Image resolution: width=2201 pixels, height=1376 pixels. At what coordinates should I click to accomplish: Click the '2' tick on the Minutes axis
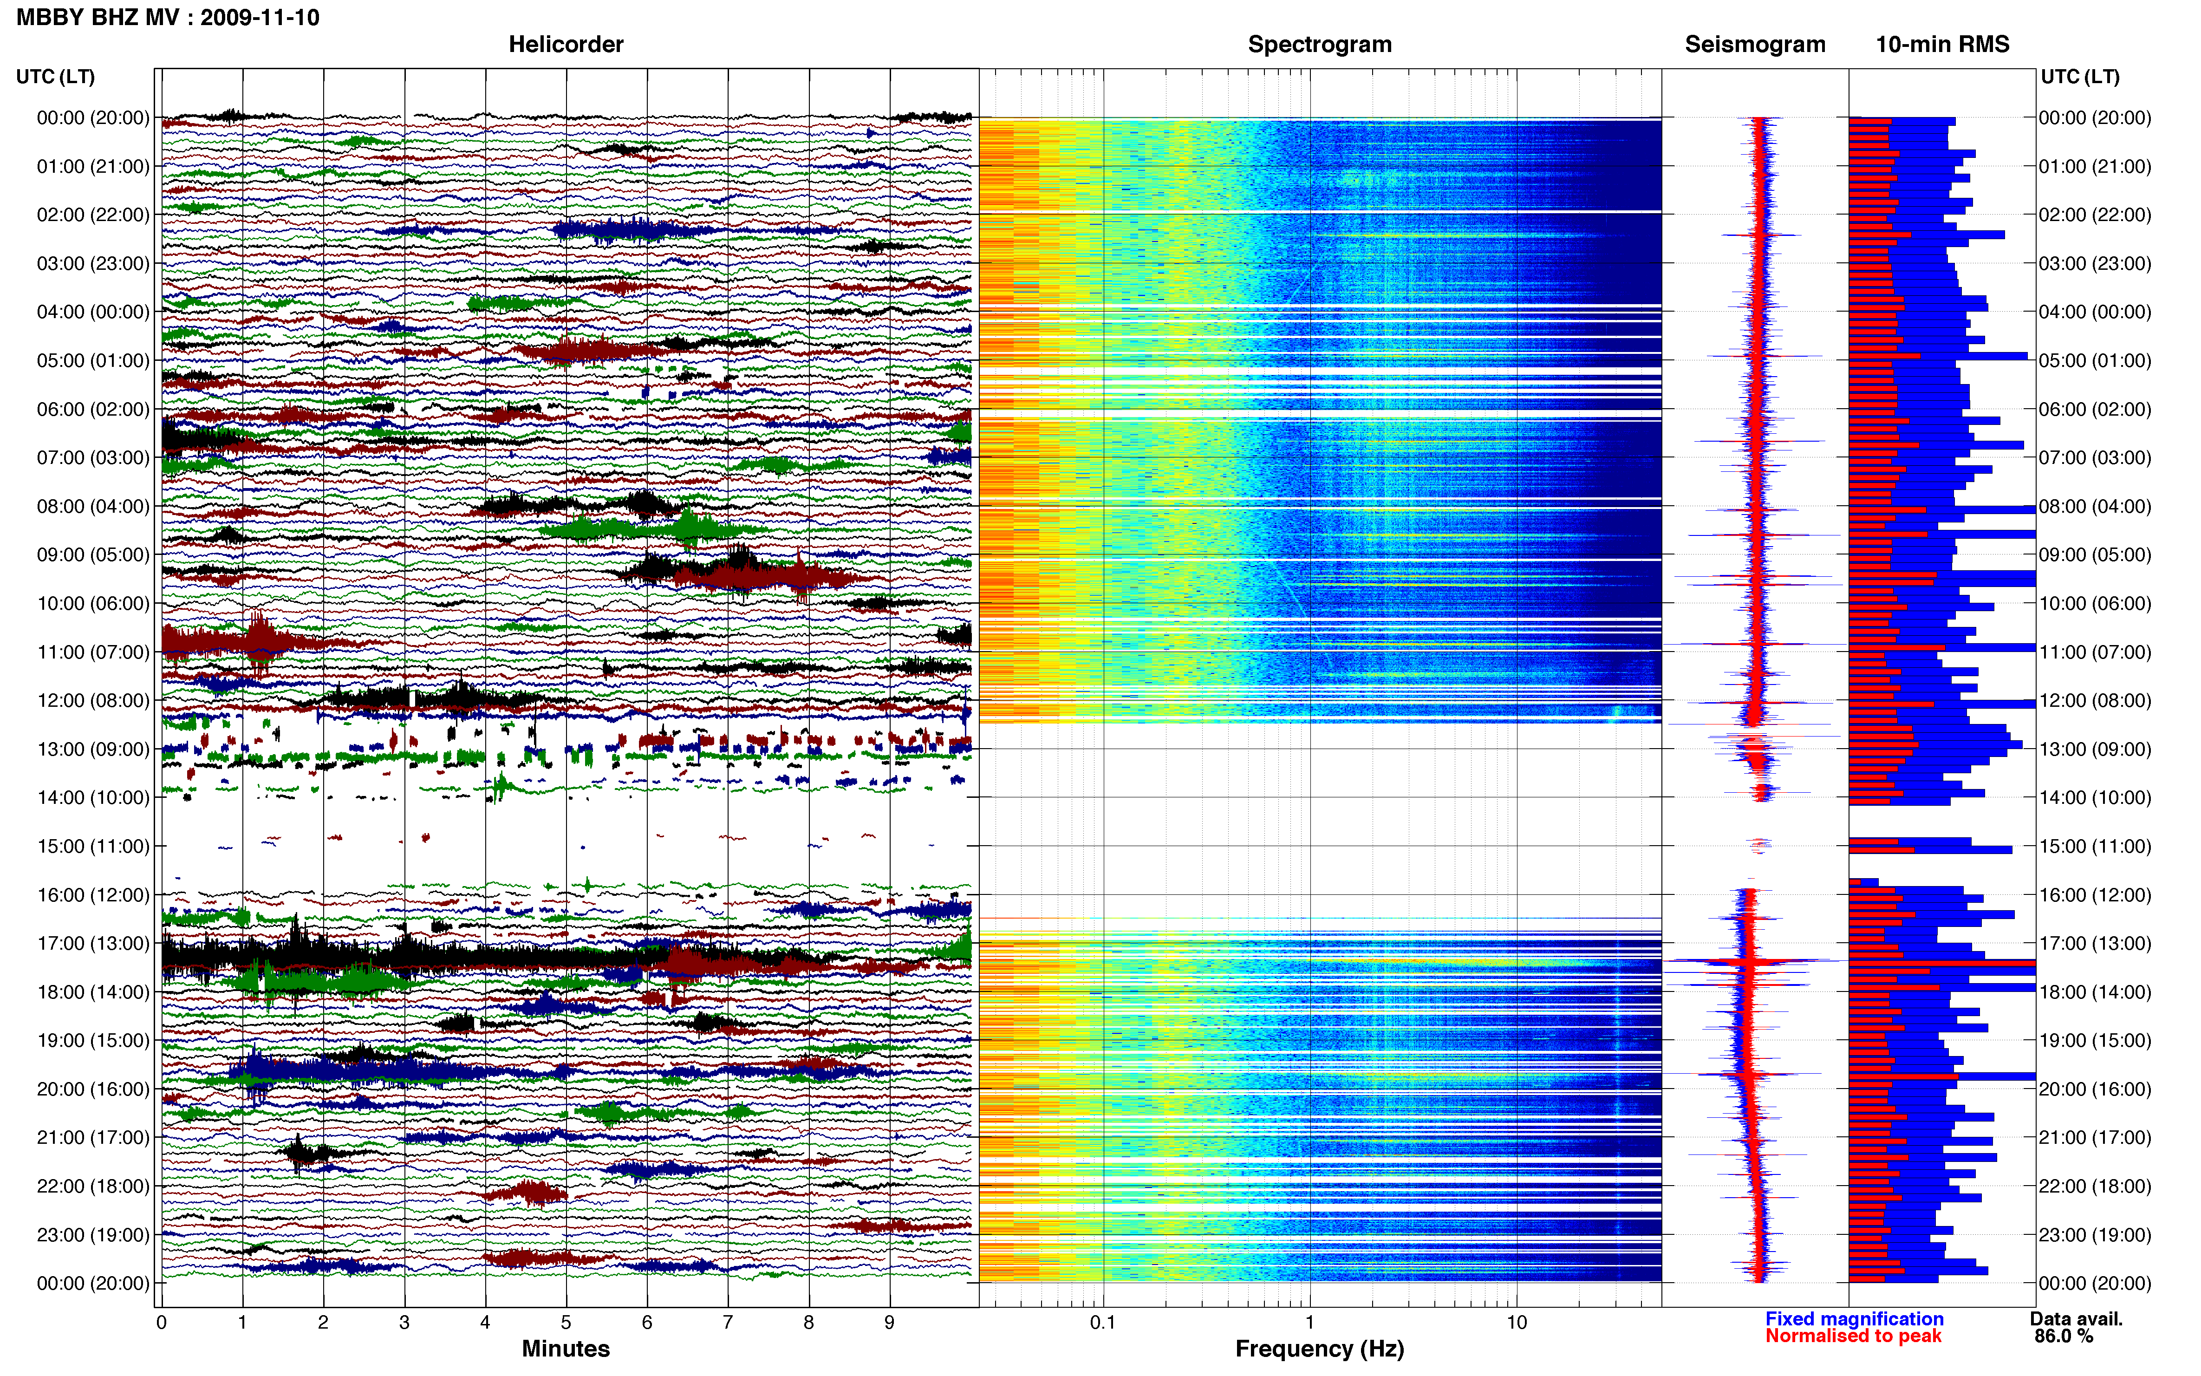pyautogui.click(x=323, y=1322)
